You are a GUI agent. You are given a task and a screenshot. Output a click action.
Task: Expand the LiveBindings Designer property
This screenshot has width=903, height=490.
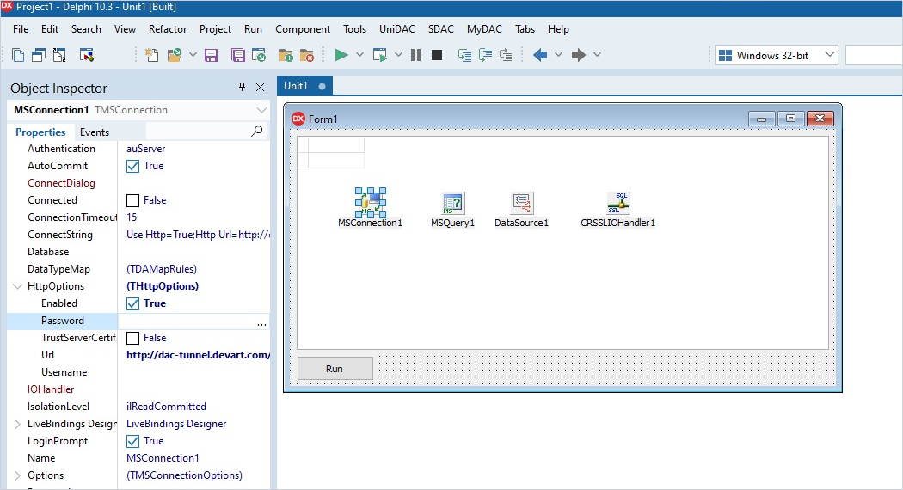pyautogui.click(x=17, y=424)
